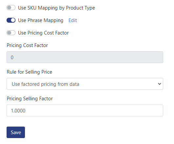Click the 'Use SKU Mapping by Product Type' label
Viewport: 174px width, 144px height.
(x=56, y=8)
